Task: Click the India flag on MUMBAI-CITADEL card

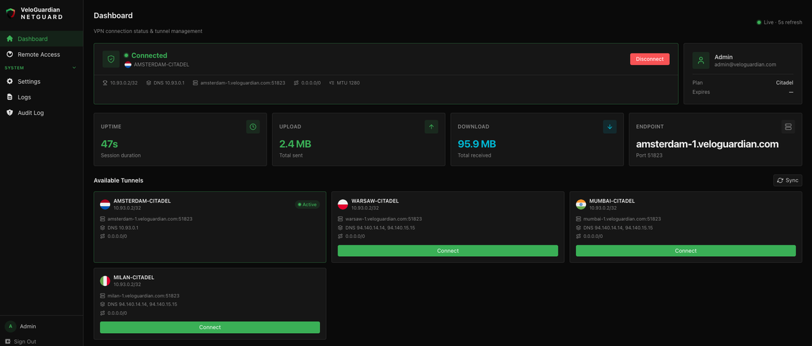Action: [x=581, y=204]
